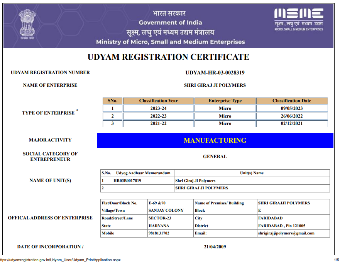Click Micro in the 2023-24 row
340x263 pixels.
pos(225,108)
